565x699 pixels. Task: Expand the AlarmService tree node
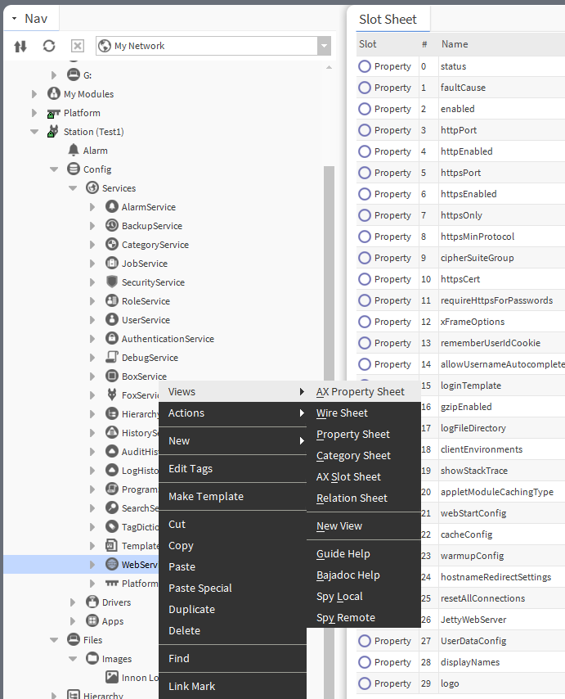[x=92, y=208]
